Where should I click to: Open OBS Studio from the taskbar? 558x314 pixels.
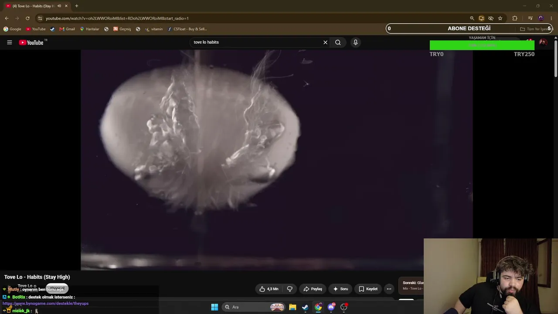pyautogui.click(x=344, y=307)
